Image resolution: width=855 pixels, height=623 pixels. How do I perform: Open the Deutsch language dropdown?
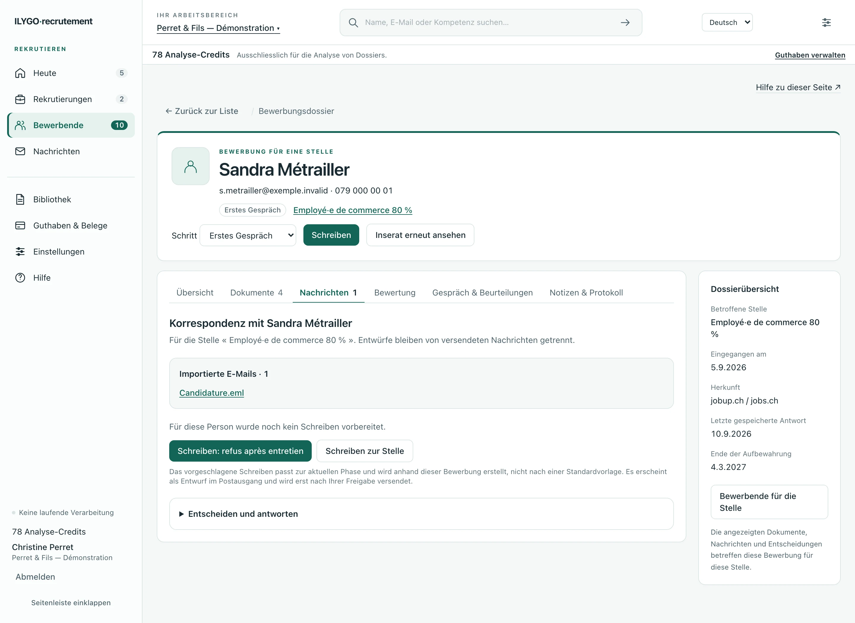click(x=727, y=23)
